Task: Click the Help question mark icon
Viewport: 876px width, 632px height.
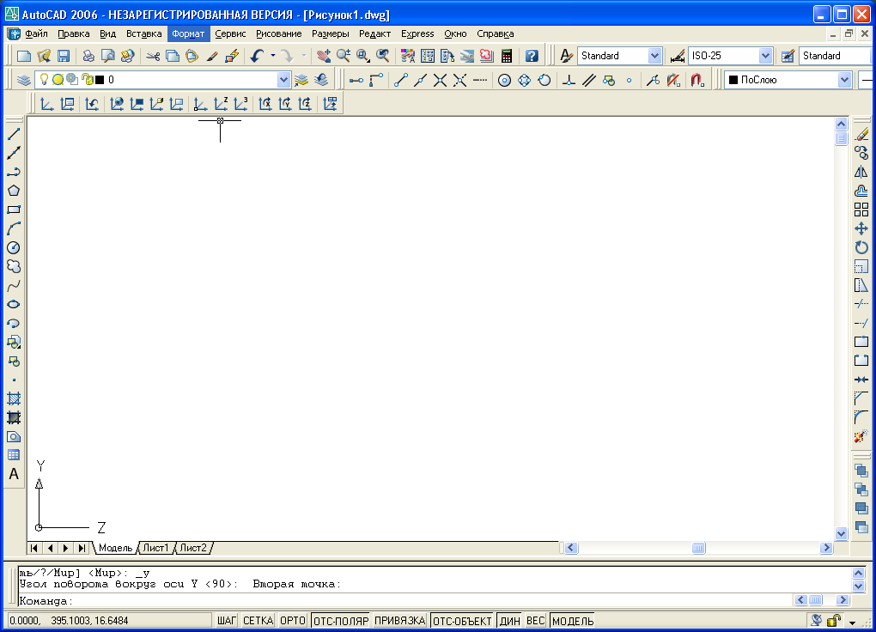Action: coord(532,56)
